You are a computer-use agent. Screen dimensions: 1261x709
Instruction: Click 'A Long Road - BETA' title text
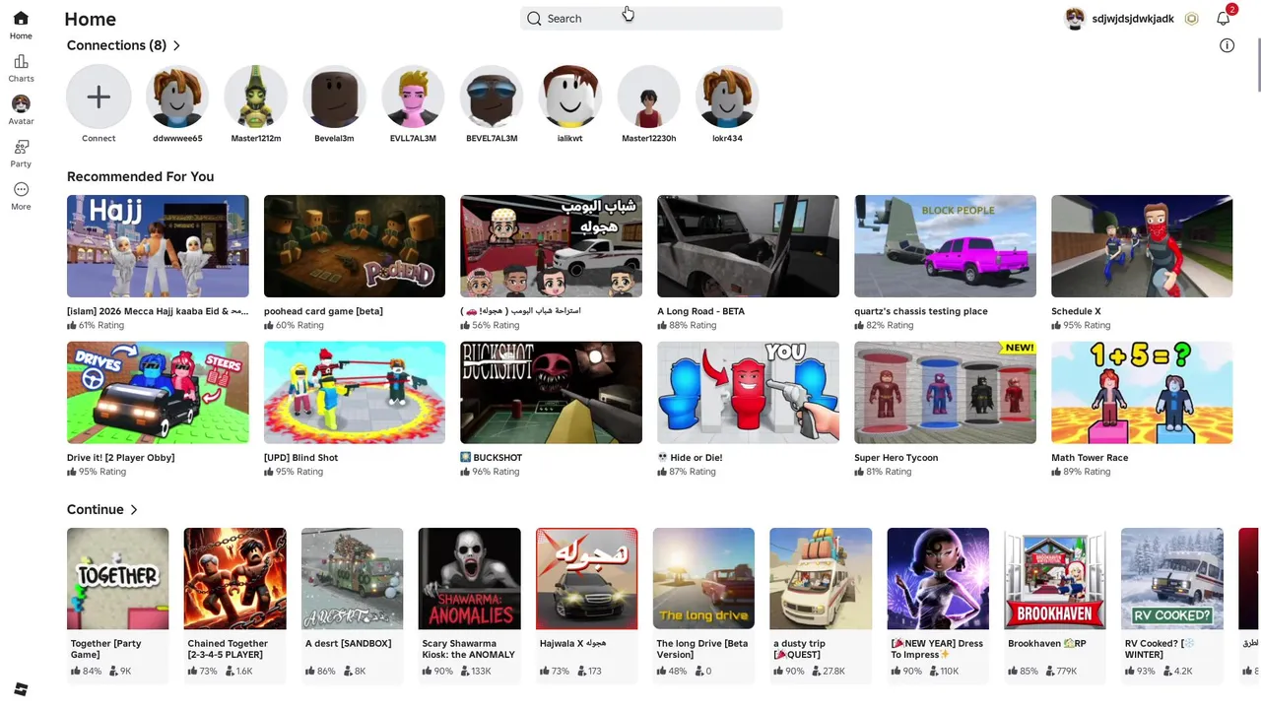pyautogui.click(x=701, y=311)
